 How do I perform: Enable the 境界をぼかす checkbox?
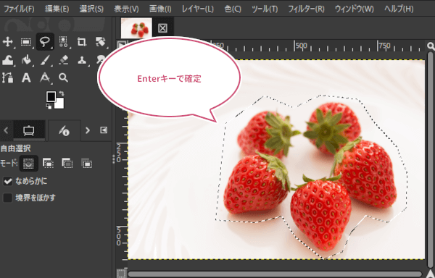click(8, 198)
